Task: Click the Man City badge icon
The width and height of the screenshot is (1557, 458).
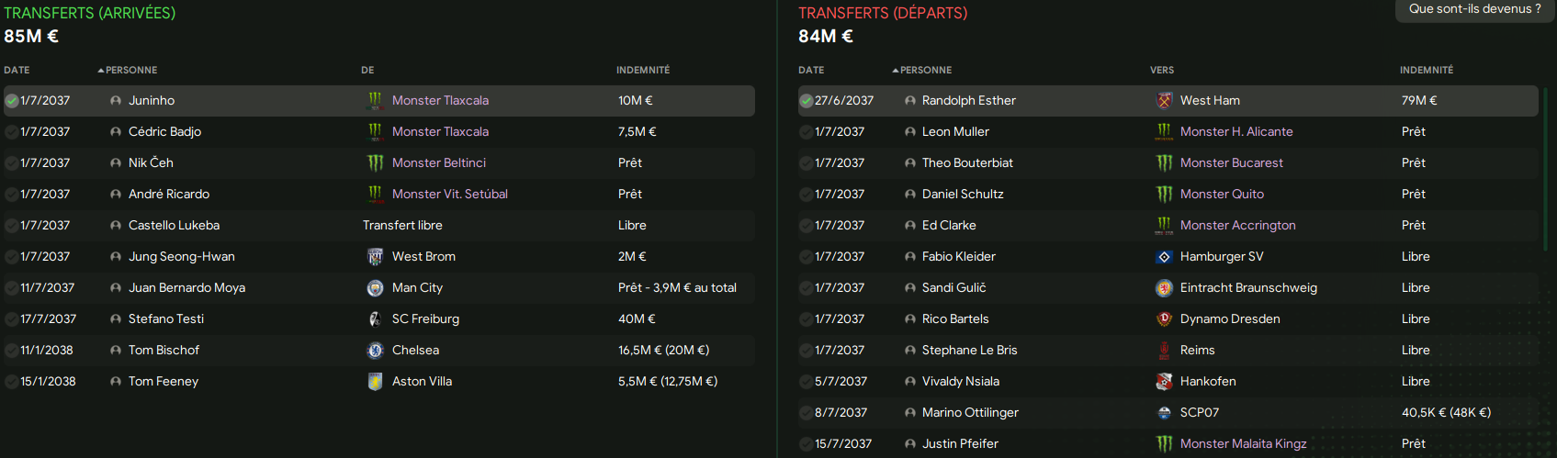Action: click(375, 288)
